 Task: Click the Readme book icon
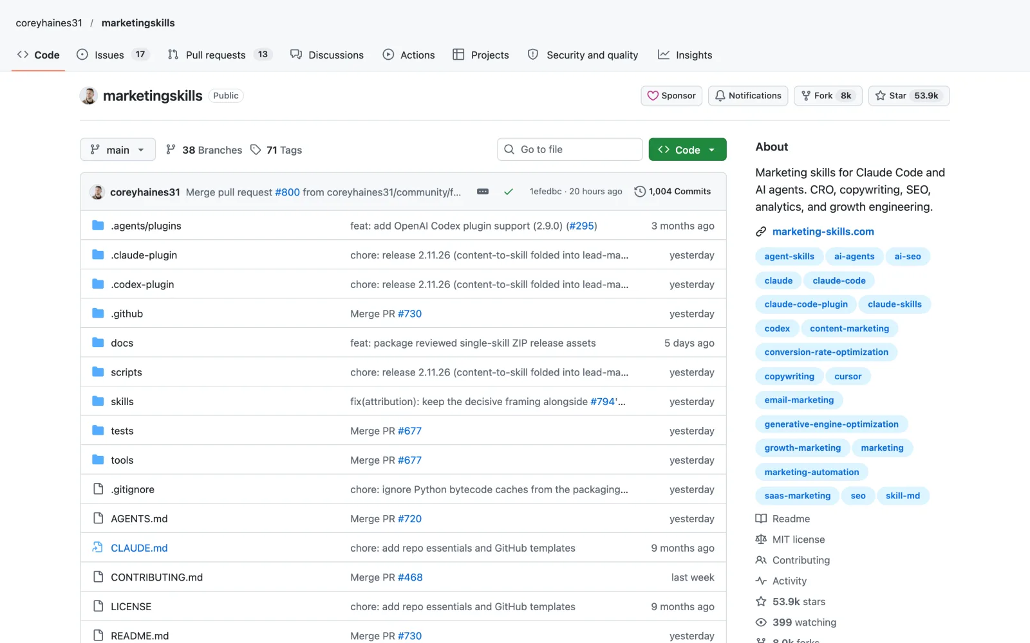(761, 518)
